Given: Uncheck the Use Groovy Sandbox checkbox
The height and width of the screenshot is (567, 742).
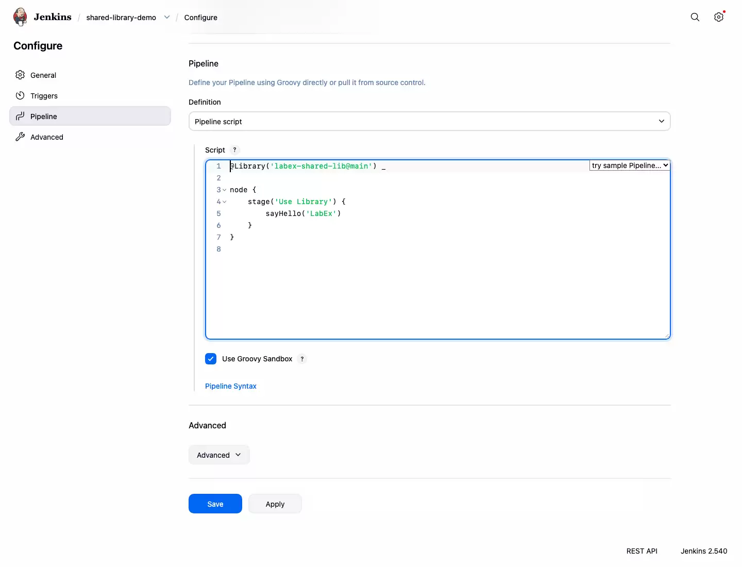Looking at the screenshot, I should 211,359.
